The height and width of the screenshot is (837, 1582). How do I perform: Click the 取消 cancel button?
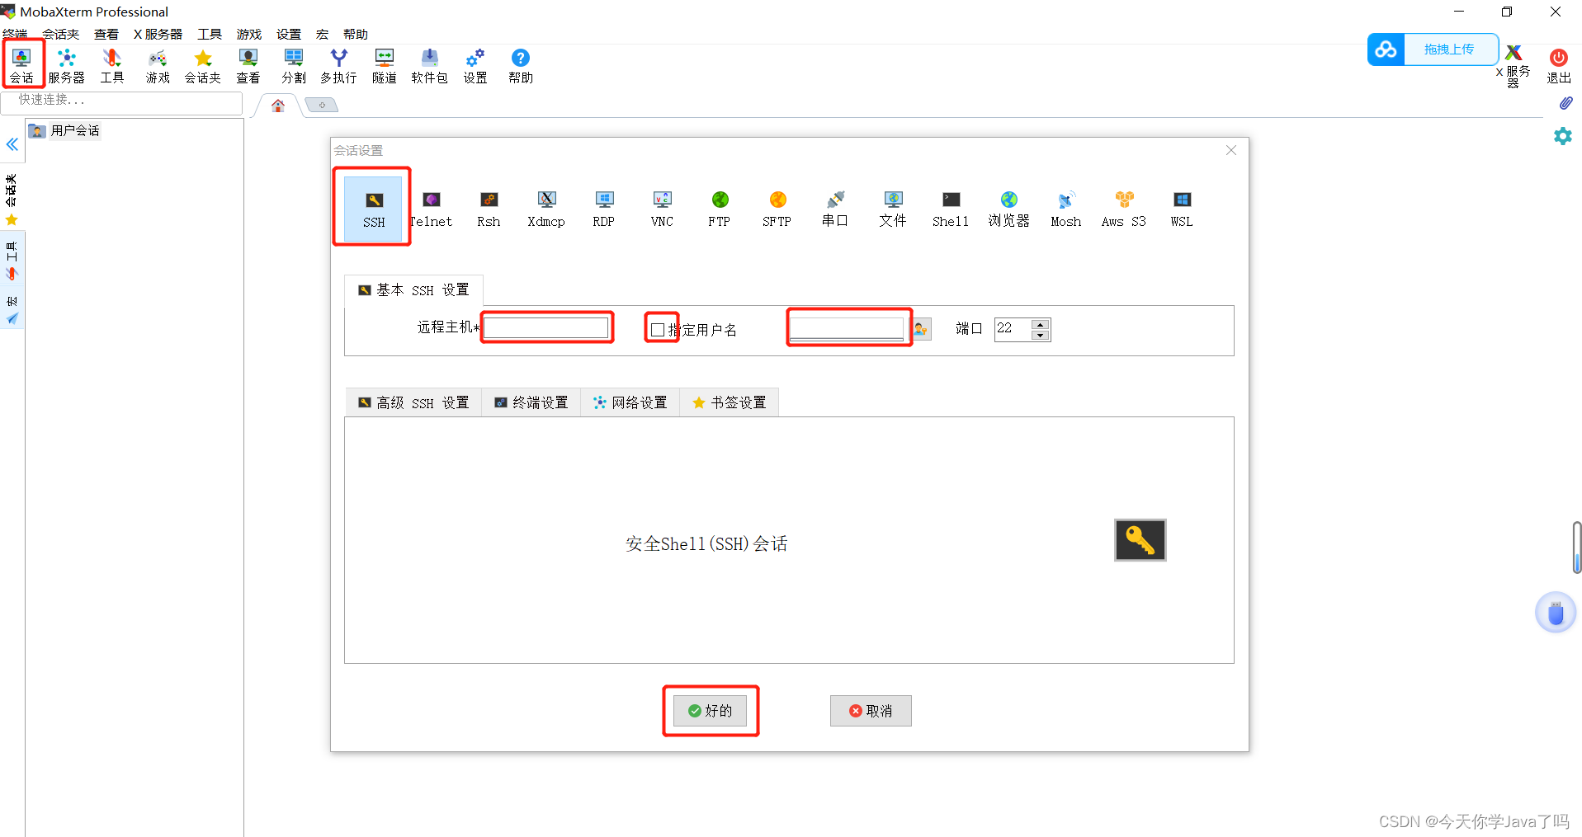pyautogui.click(x=871, y=711)
